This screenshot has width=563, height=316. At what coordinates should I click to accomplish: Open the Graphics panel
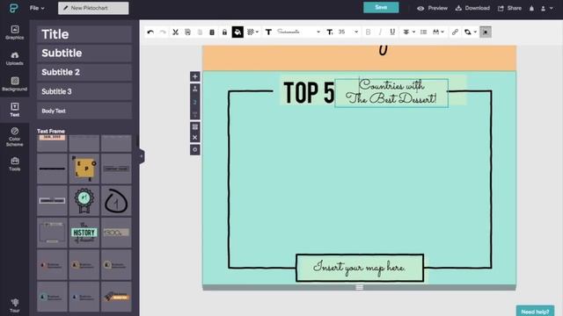pyautogui.click(x=15, y=32)
